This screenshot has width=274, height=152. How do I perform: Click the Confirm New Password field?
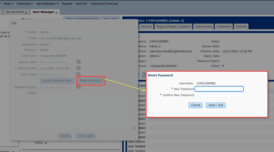219,95
